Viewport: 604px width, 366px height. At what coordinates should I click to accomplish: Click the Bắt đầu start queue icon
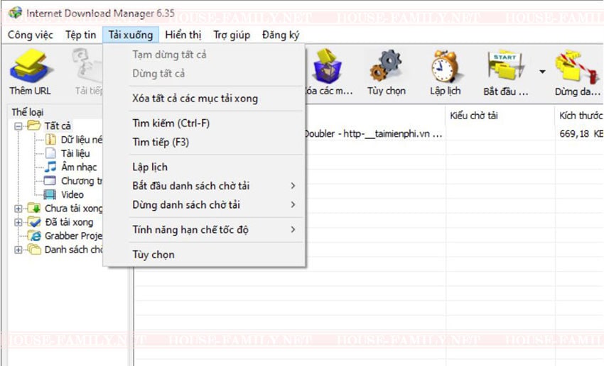[505, 66]
